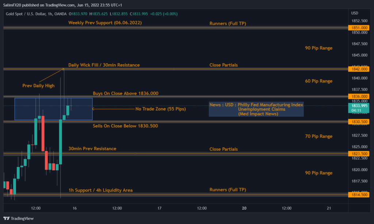Click the Weekly Prev Support text label
Image resolution: width=374 pixels, height=224 pixels.
pyautogui.click(x=105, y=23)
